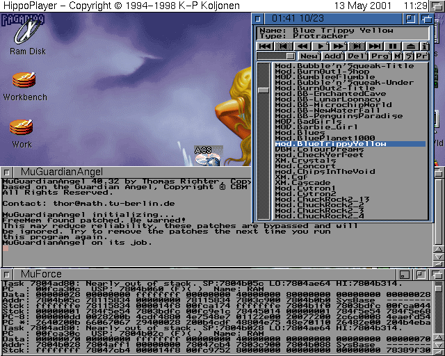This screenshot has width=445, height=356.
Task: Select Mod.BB-PenguinsParadise in playlist
Action: point(350,116)
